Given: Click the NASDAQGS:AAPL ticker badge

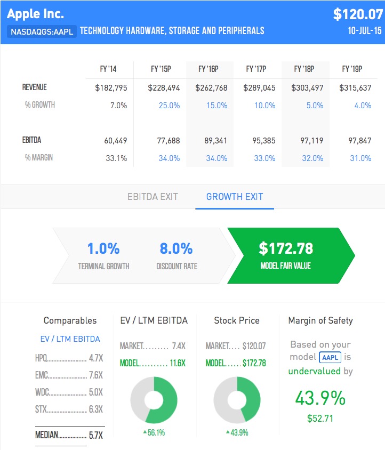Looking at the screenshot, I should pos(43,31).
